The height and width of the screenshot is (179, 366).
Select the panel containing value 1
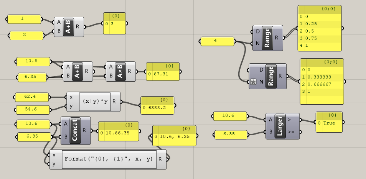pyautogui.click(x=24, y=19)
